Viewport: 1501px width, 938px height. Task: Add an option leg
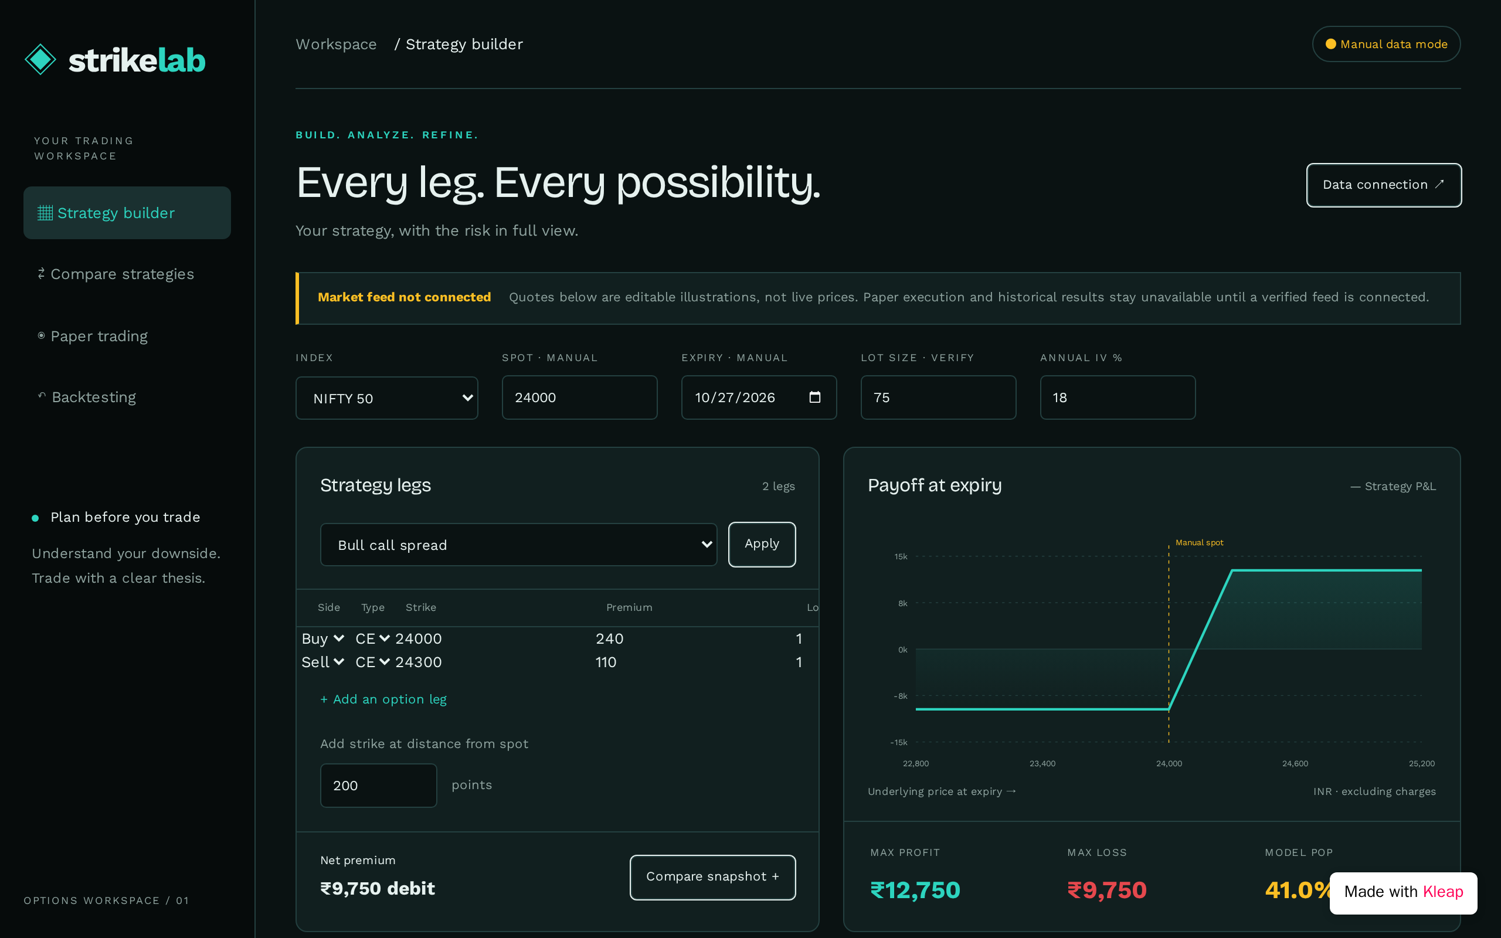383,699
